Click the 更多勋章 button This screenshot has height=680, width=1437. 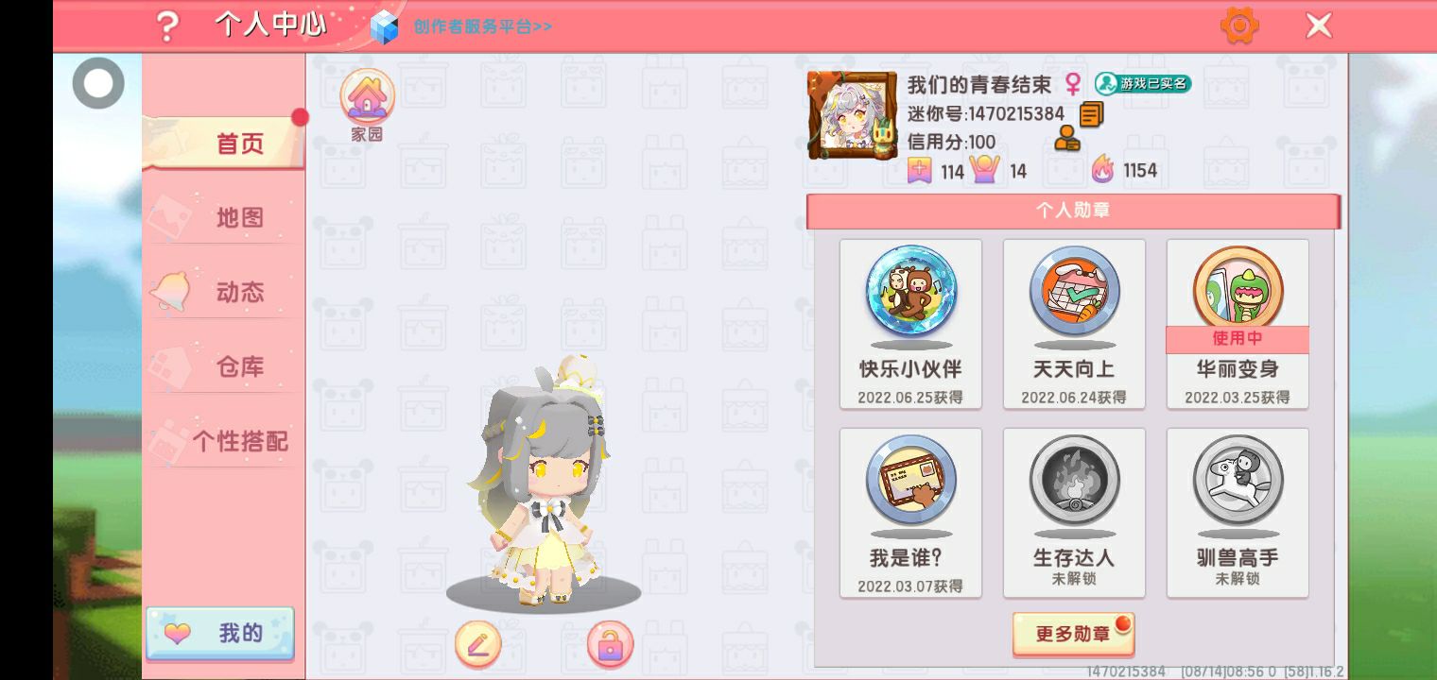click(1073, 634)
